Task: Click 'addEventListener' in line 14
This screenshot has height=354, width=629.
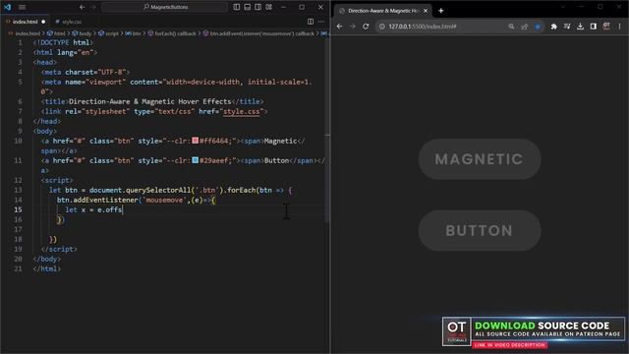Action: tap(105, 200)
